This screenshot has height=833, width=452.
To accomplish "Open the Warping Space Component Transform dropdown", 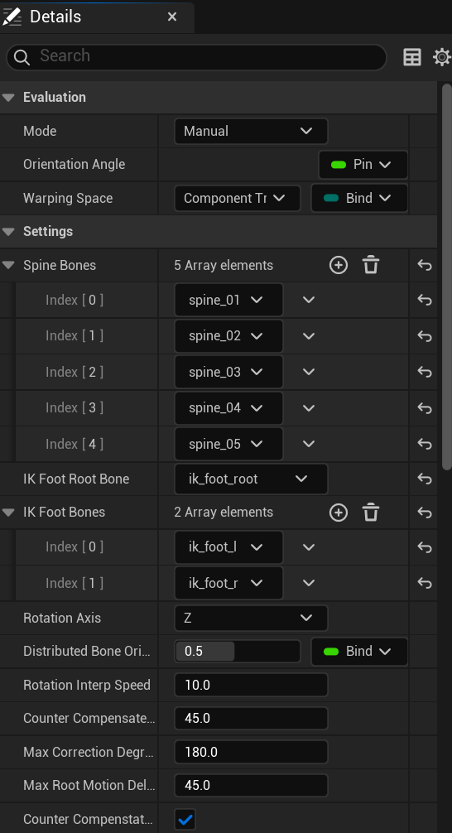I will (x=237, y=198).
